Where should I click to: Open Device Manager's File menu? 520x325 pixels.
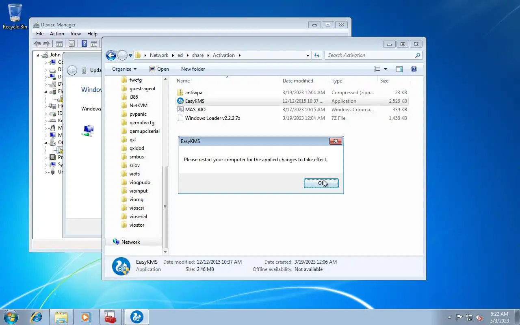point(40,34)
